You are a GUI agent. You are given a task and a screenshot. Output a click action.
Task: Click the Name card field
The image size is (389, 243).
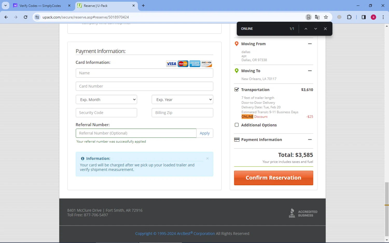[144, 73]
